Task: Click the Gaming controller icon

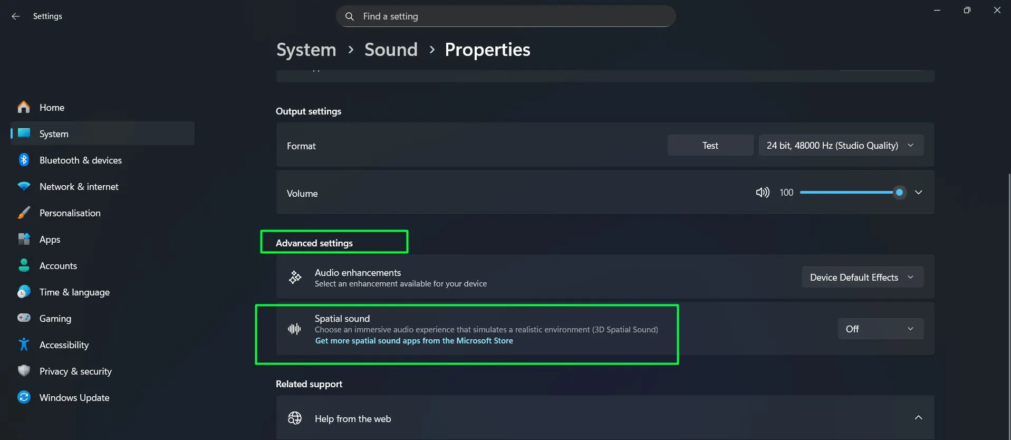Action: coord(24,318)
